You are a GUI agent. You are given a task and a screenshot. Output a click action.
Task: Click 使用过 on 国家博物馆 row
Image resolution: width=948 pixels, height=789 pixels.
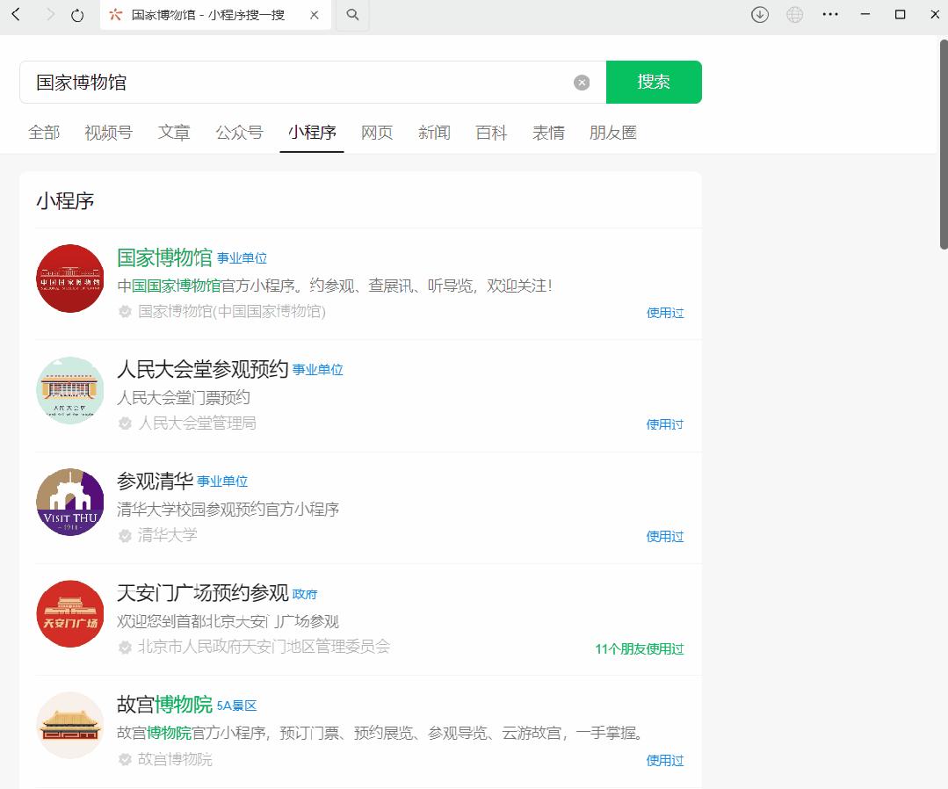665,313
